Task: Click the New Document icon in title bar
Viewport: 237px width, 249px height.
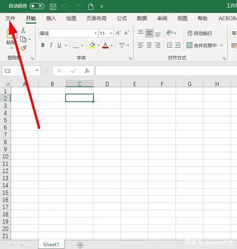Action: [91, 6]
